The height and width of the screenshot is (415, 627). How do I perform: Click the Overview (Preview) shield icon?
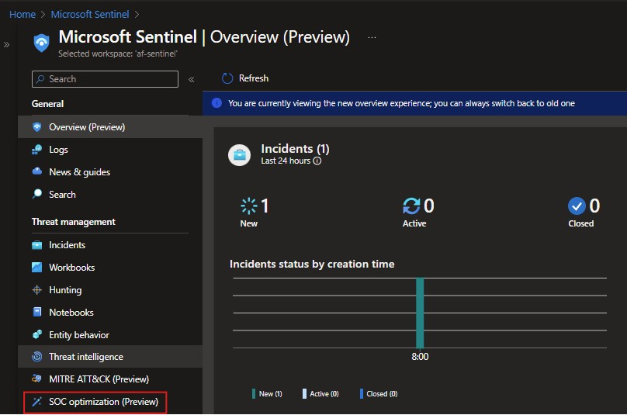36,127
